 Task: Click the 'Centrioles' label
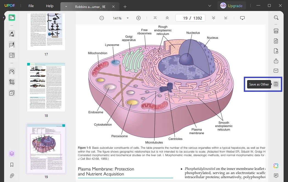(x=175, y=139)
